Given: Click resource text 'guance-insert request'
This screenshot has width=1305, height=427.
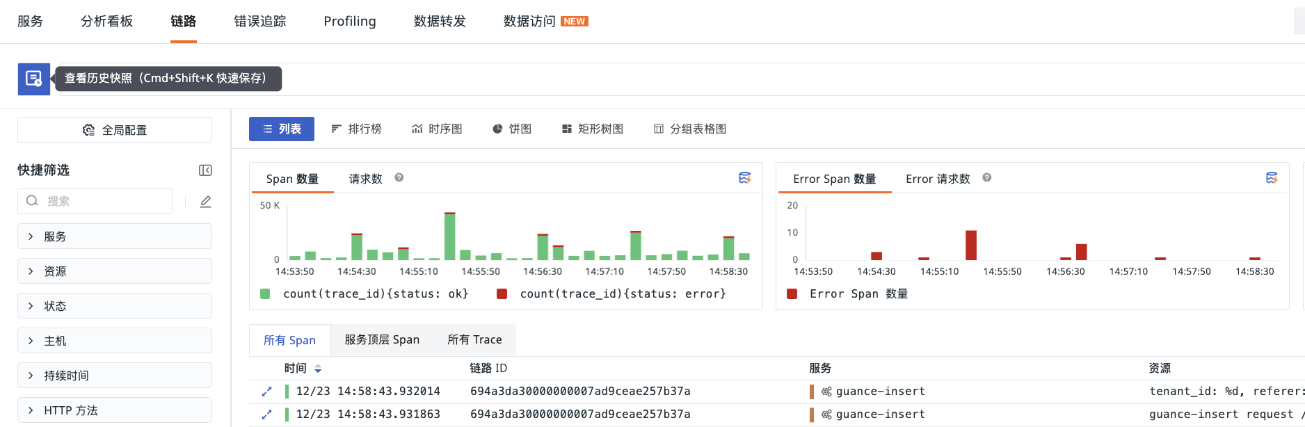Looking at the screenshot, I should tap(1226, 414).
